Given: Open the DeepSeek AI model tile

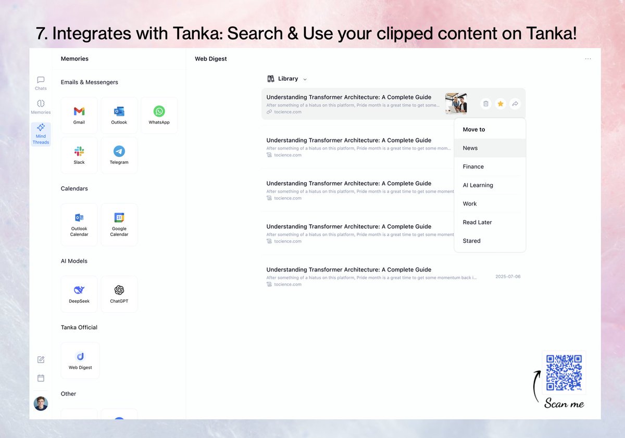Looking at the screenshot, I should point(79,294).
